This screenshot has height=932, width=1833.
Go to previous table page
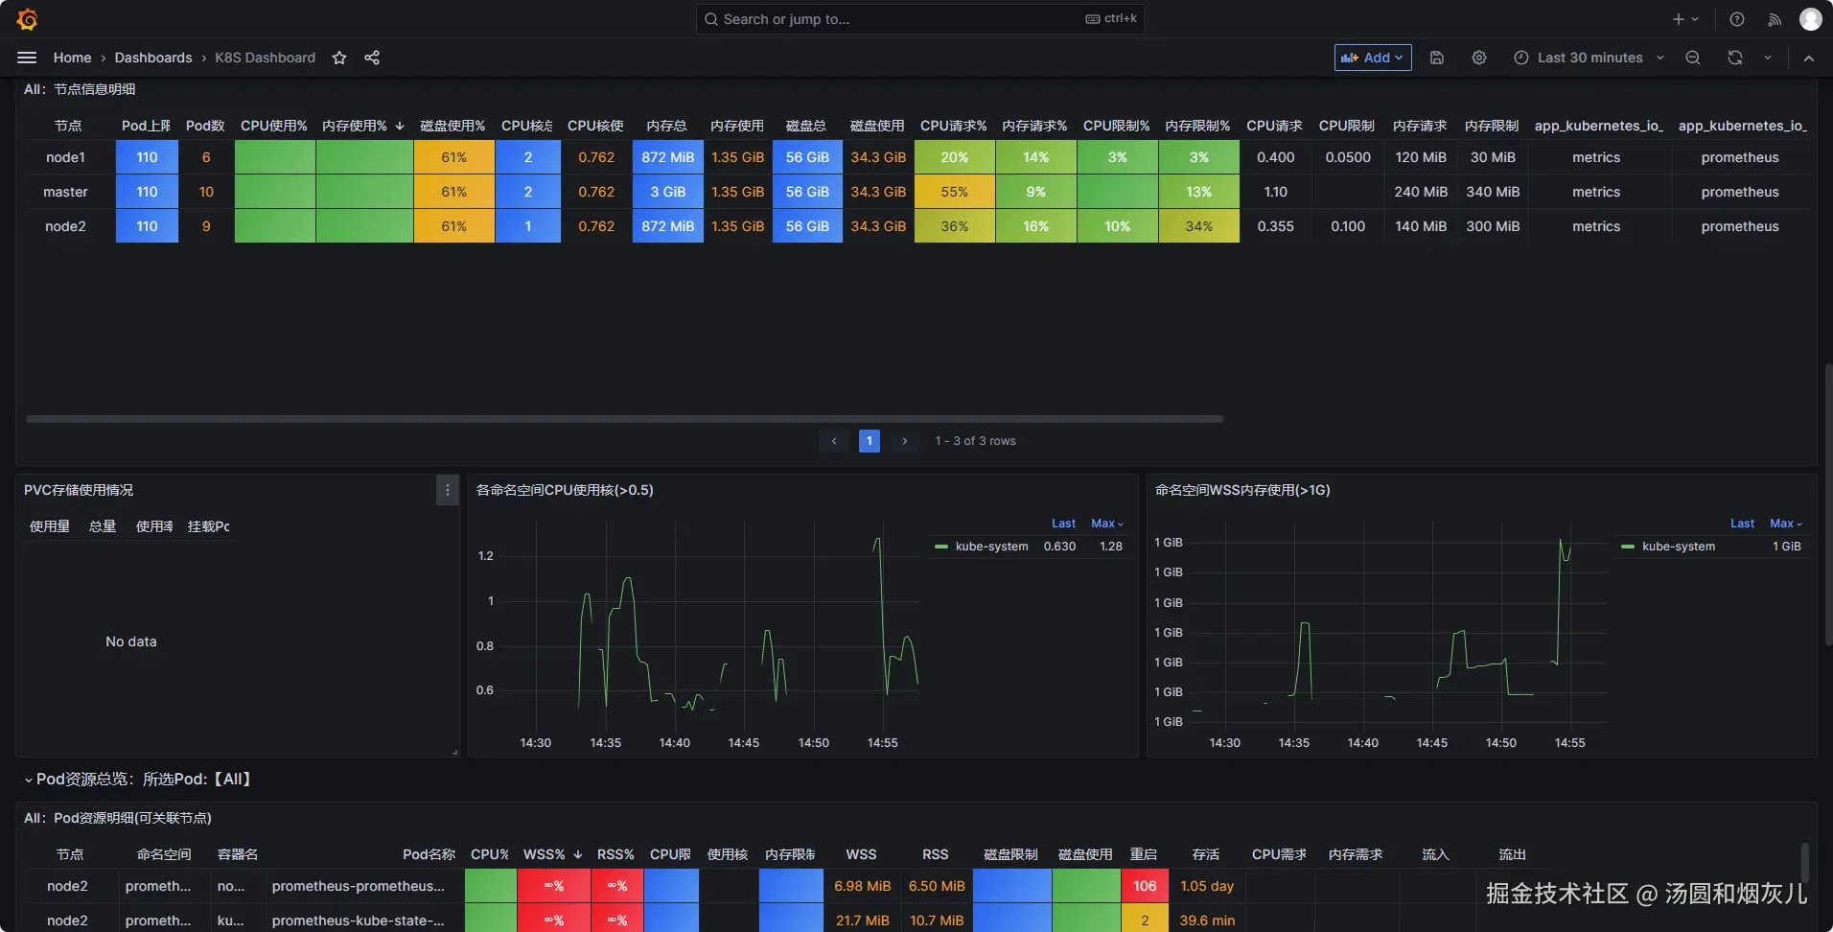pos(834,441)
